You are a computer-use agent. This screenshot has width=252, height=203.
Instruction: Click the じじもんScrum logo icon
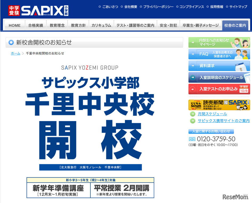point(196,105)
